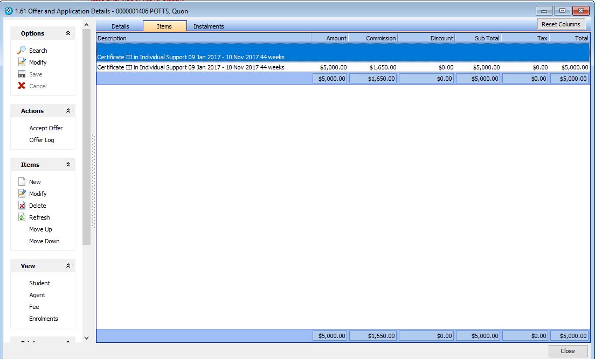Image resolution: width=595 pixels, height=359 pixels.
Task: Click the Refresh items icon
Action: 22,217
